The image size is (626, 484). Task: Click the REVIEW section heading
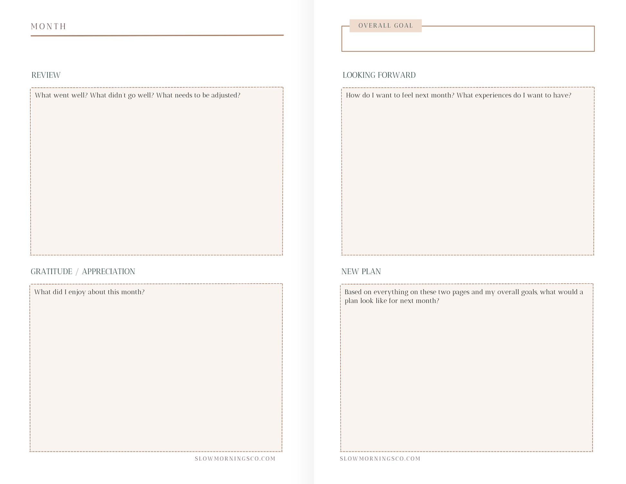pyautogui.click(x=46, y=75)
